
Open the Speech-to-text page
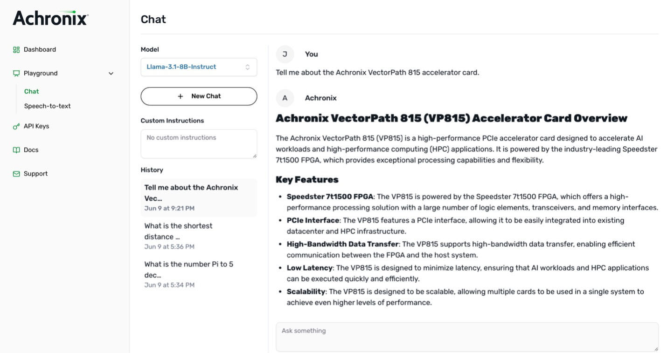(48, 106)
